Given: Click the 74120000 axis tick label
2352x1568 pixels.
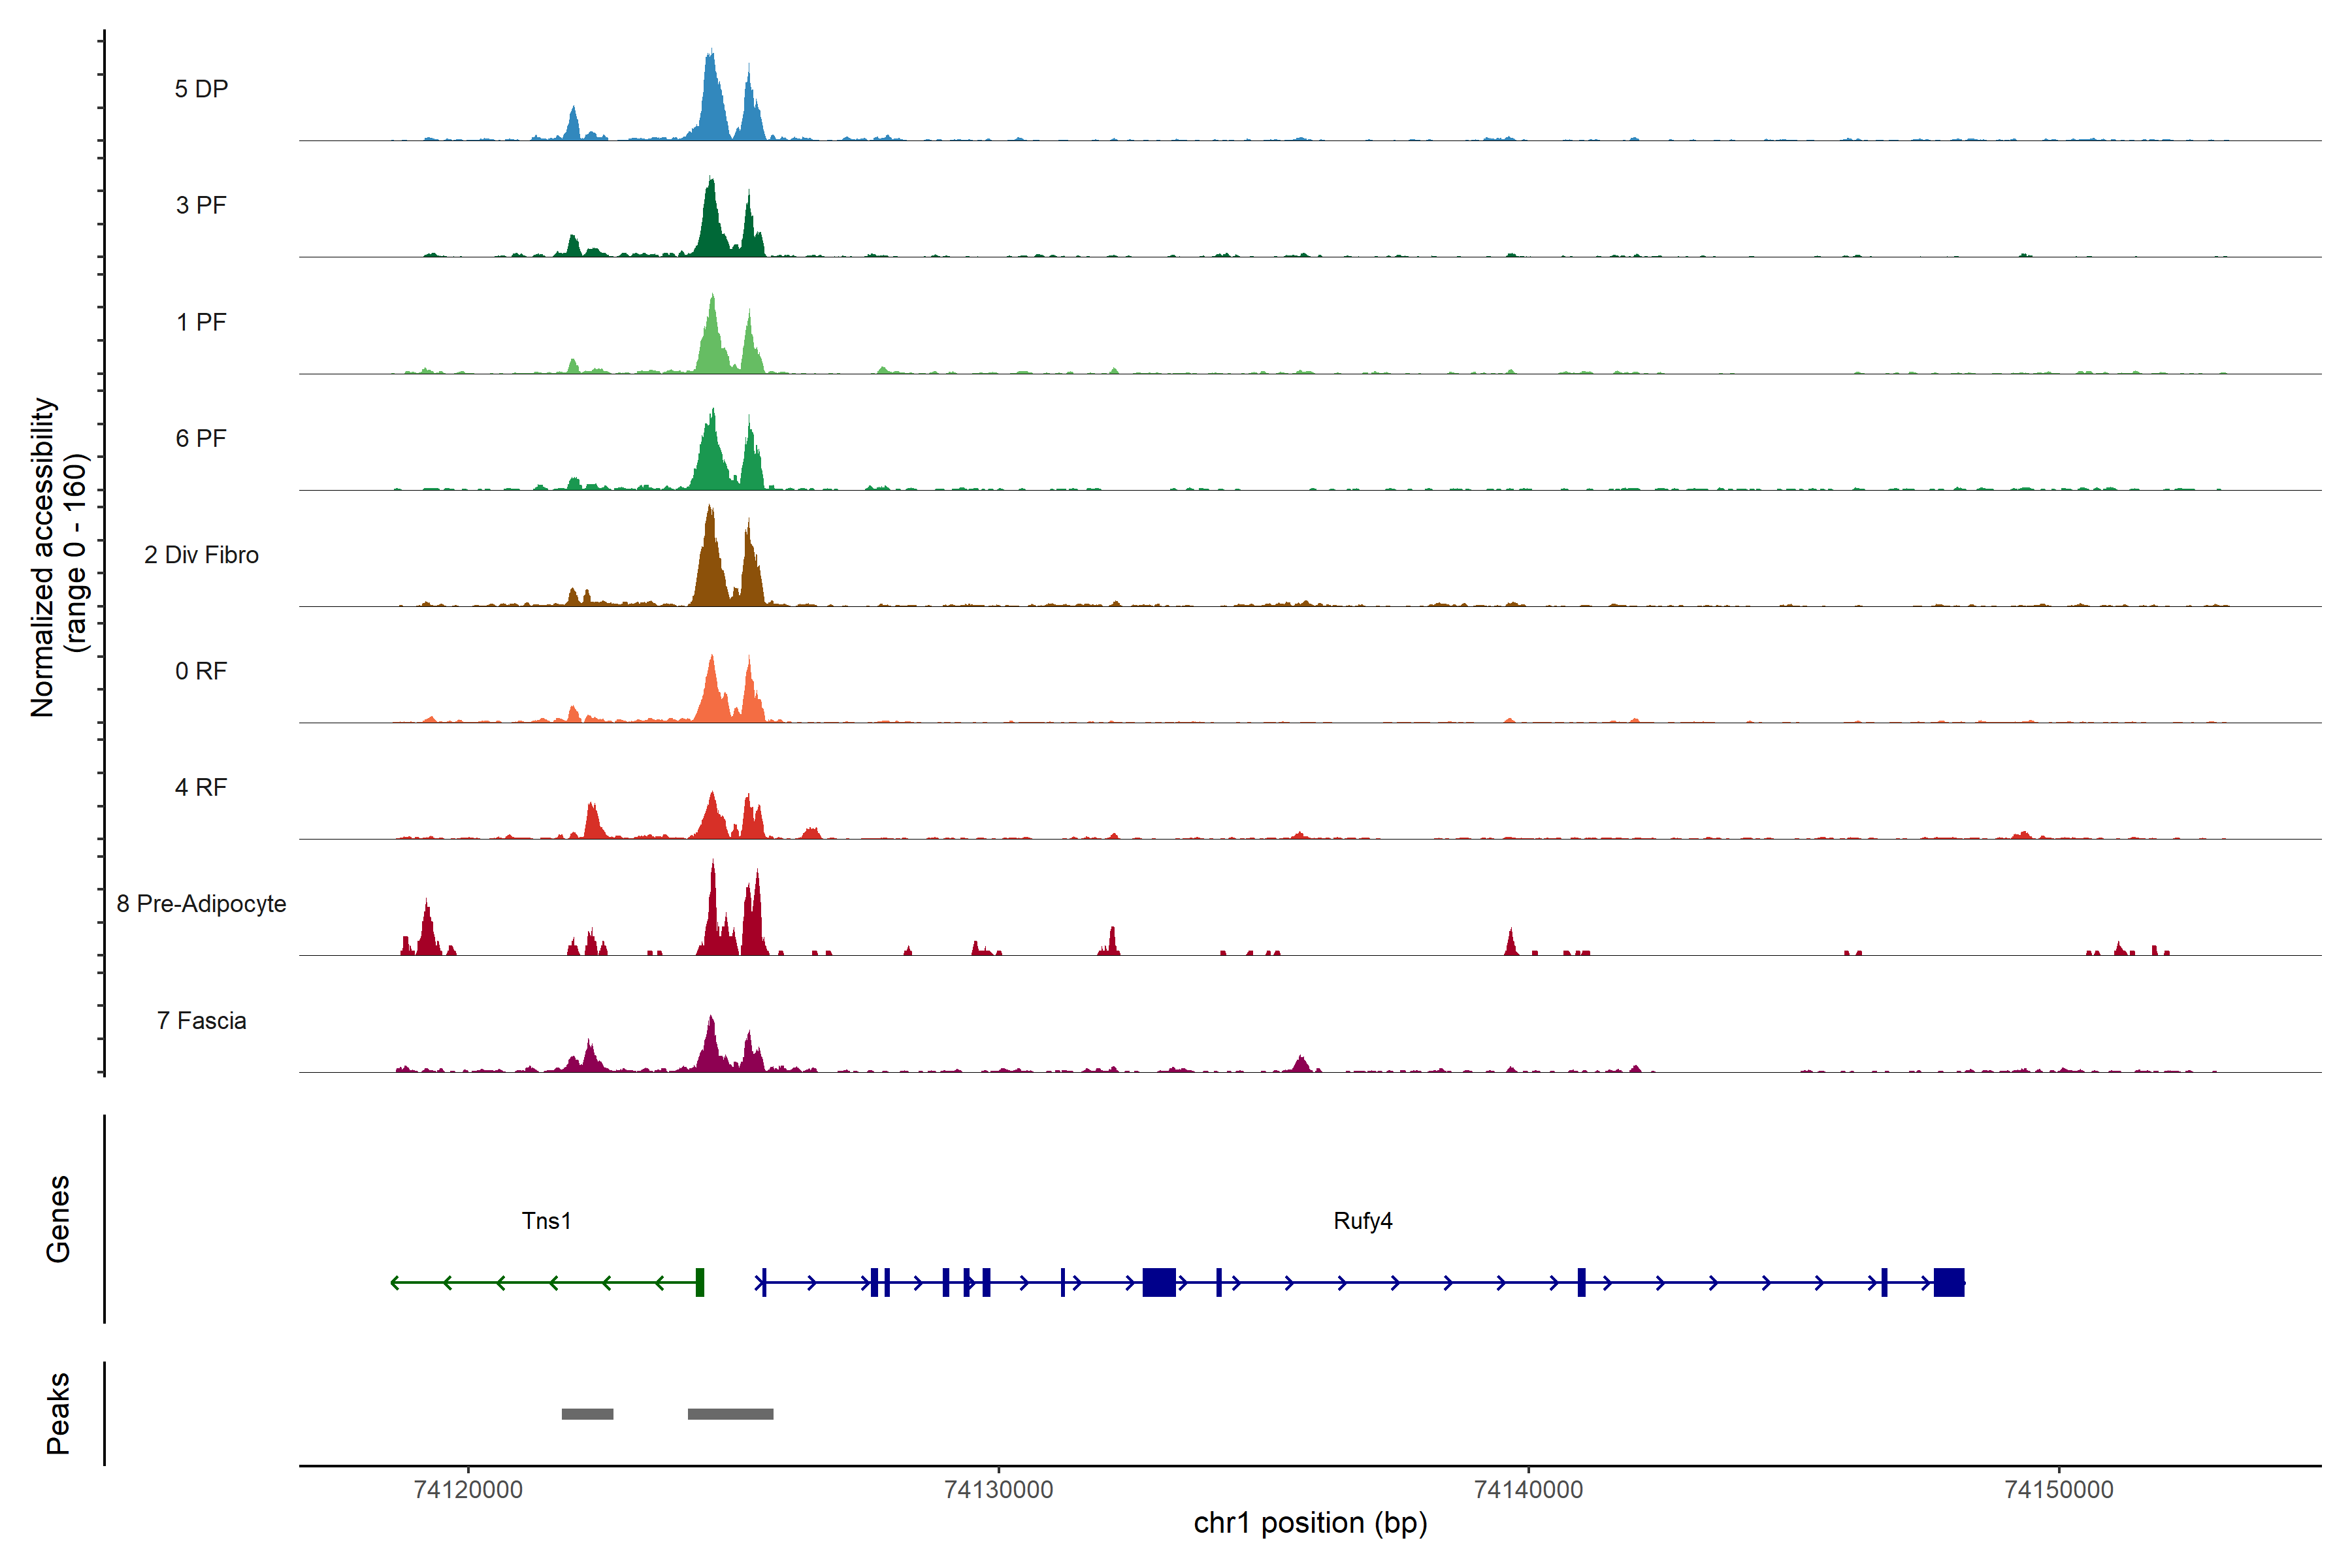Looking at the screenshot, I should coord(468,1490).
